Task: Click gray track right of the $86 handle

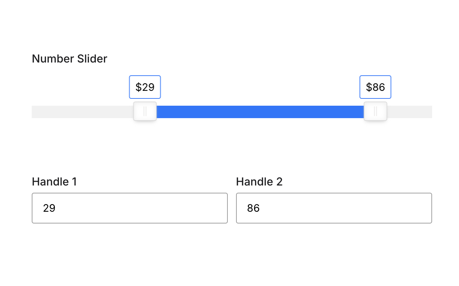Action: pos(410,112)
